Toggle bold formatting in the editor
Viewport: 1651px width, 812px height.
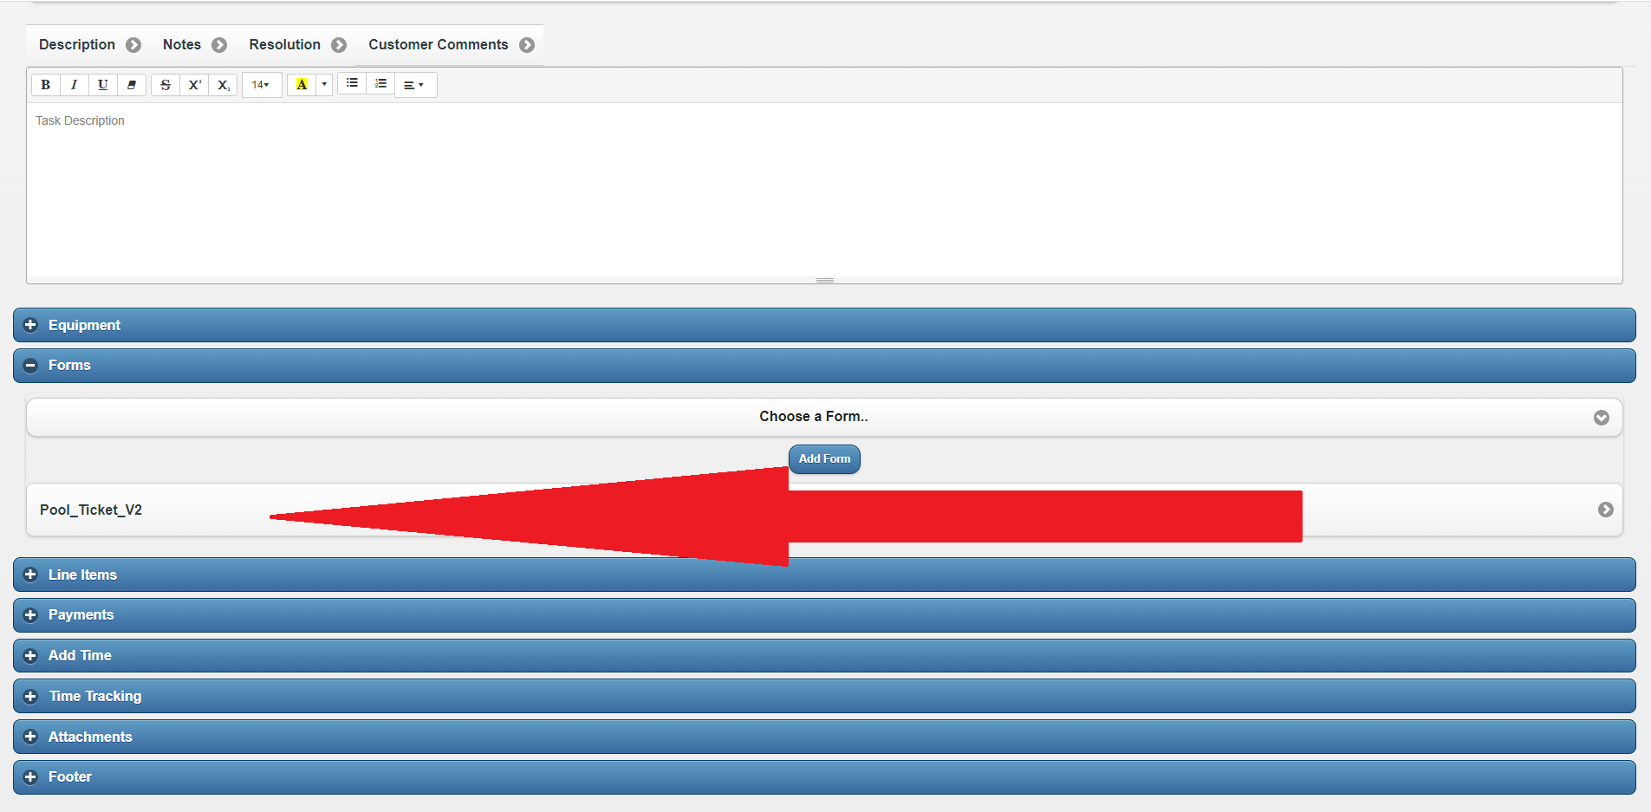pos(46,85)
